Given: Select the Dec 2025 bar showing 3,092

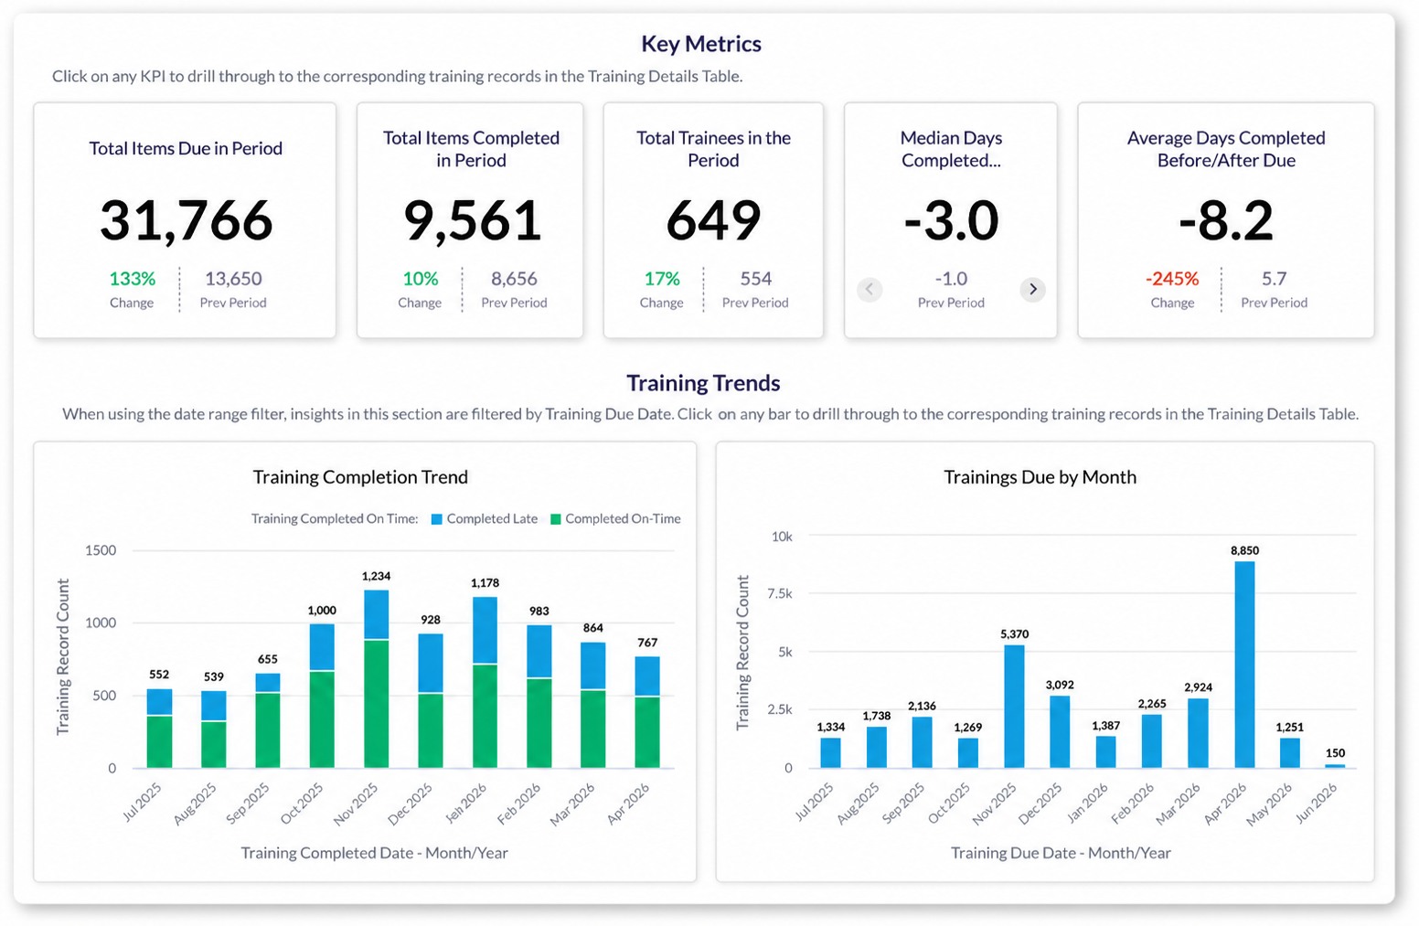Looking at the screenshot, I should (x=1060, y=732).
